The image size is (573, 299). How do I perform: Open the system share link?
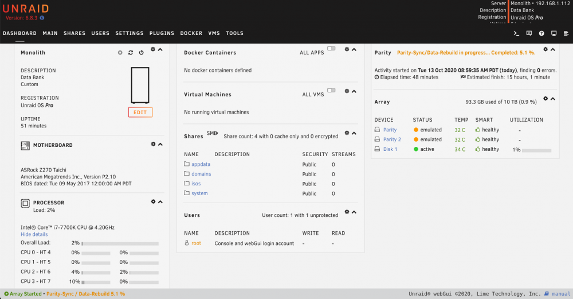coord(199,193)
